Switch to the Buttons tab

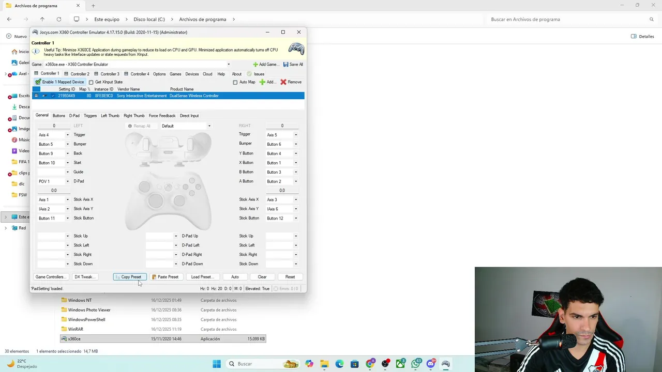point(58,116)
